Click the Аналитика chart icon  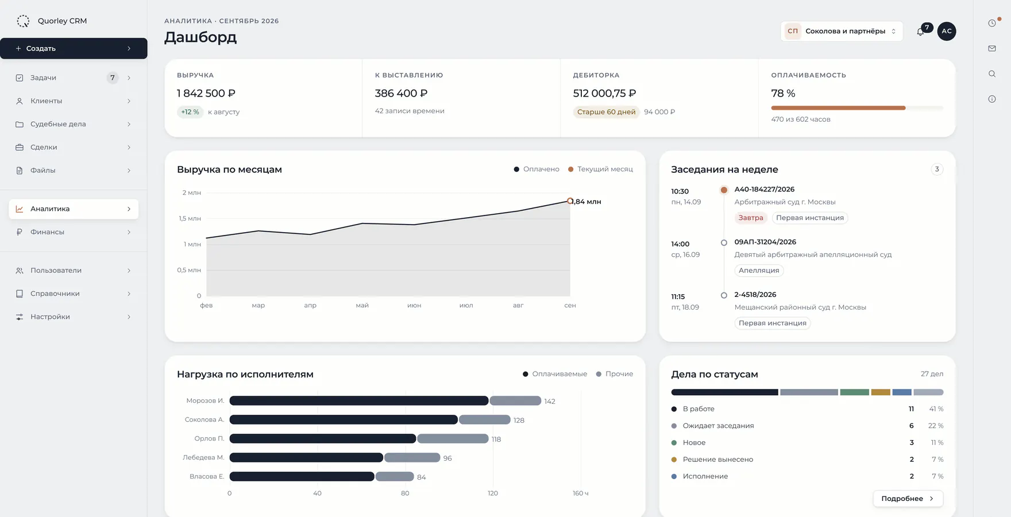(20, 209)
